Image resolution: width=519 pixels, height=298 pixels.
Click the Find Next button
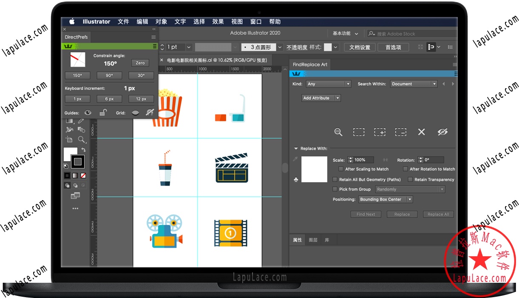[x=366, y=214]
